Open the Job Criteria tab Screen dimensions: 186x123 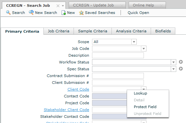point(59,31)
